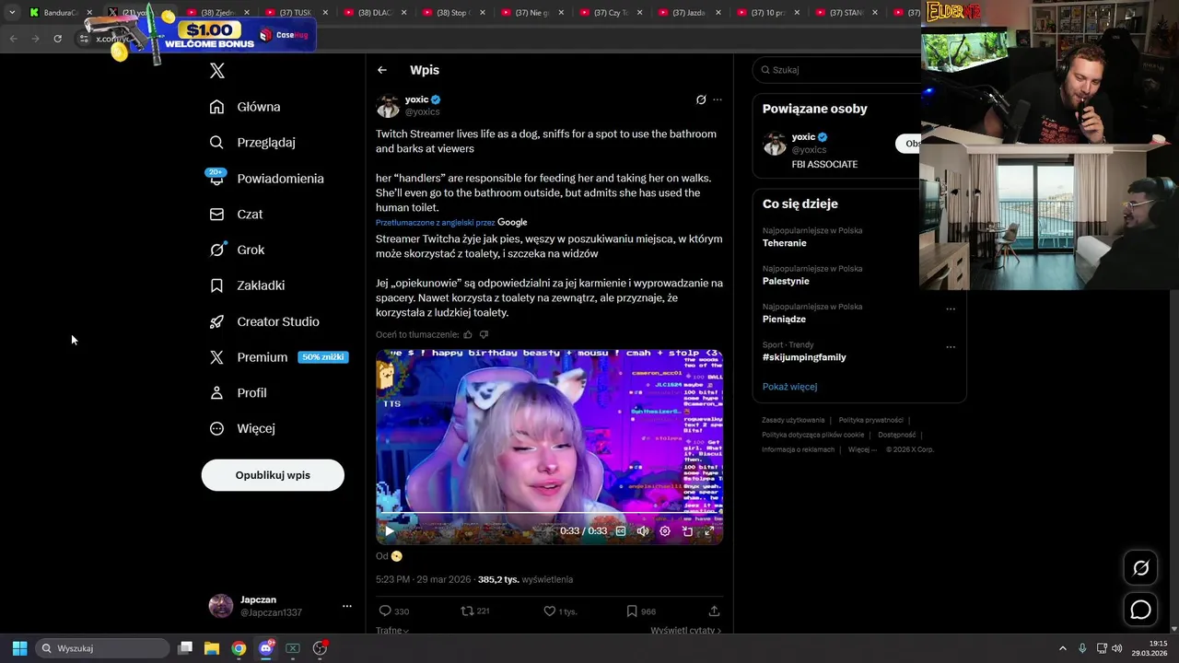Open the post's three-dot options menu
The image size is (1179, 663).
[x=718, y=99]
